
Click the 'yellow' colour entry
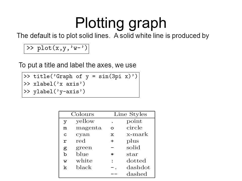[x=85, y=121]
